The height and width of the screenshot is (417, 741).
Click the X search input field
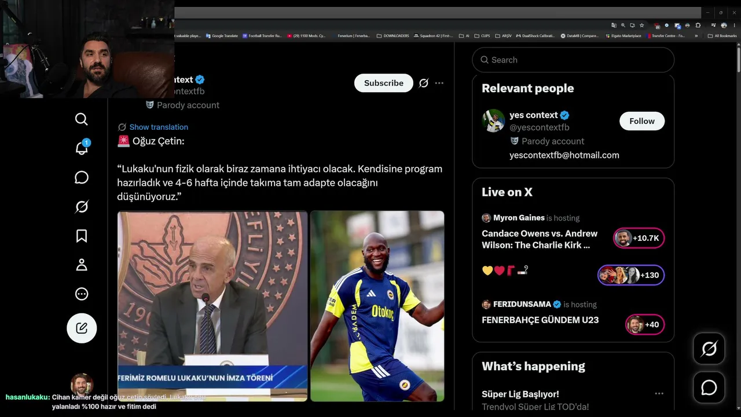coord(573,60)
